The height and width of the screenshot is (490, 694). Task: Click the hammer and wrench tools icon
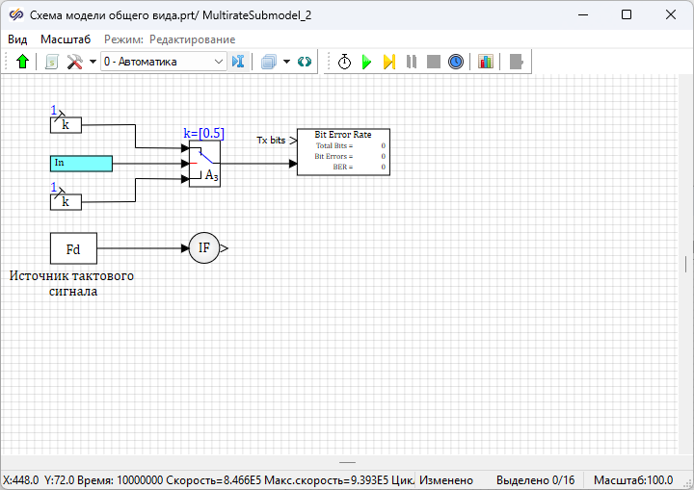pyautogui.click(x=74, y=62)
